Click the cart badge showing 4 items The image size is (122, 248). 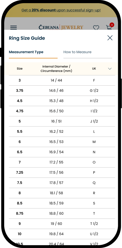point(112,25)
